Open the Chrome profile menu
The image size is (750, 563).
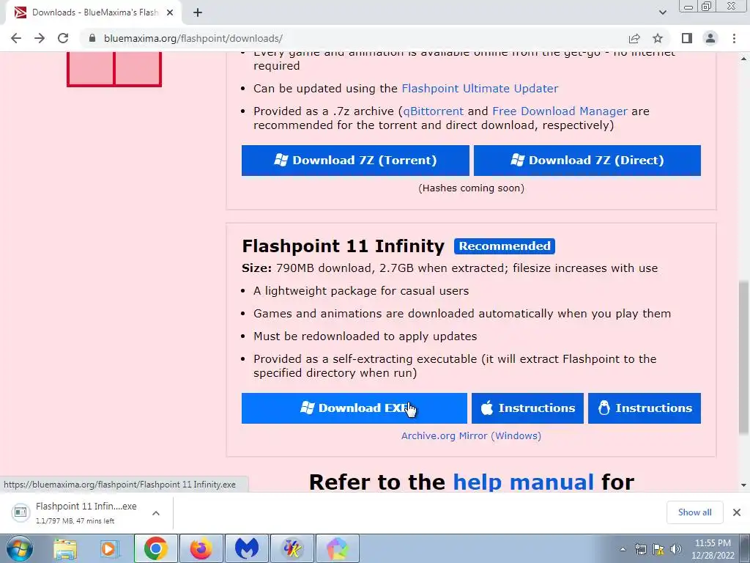tap(710, 38)
